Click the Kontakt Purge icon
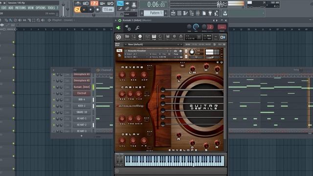Screen dimensions: 313x176 pos(181,37)
